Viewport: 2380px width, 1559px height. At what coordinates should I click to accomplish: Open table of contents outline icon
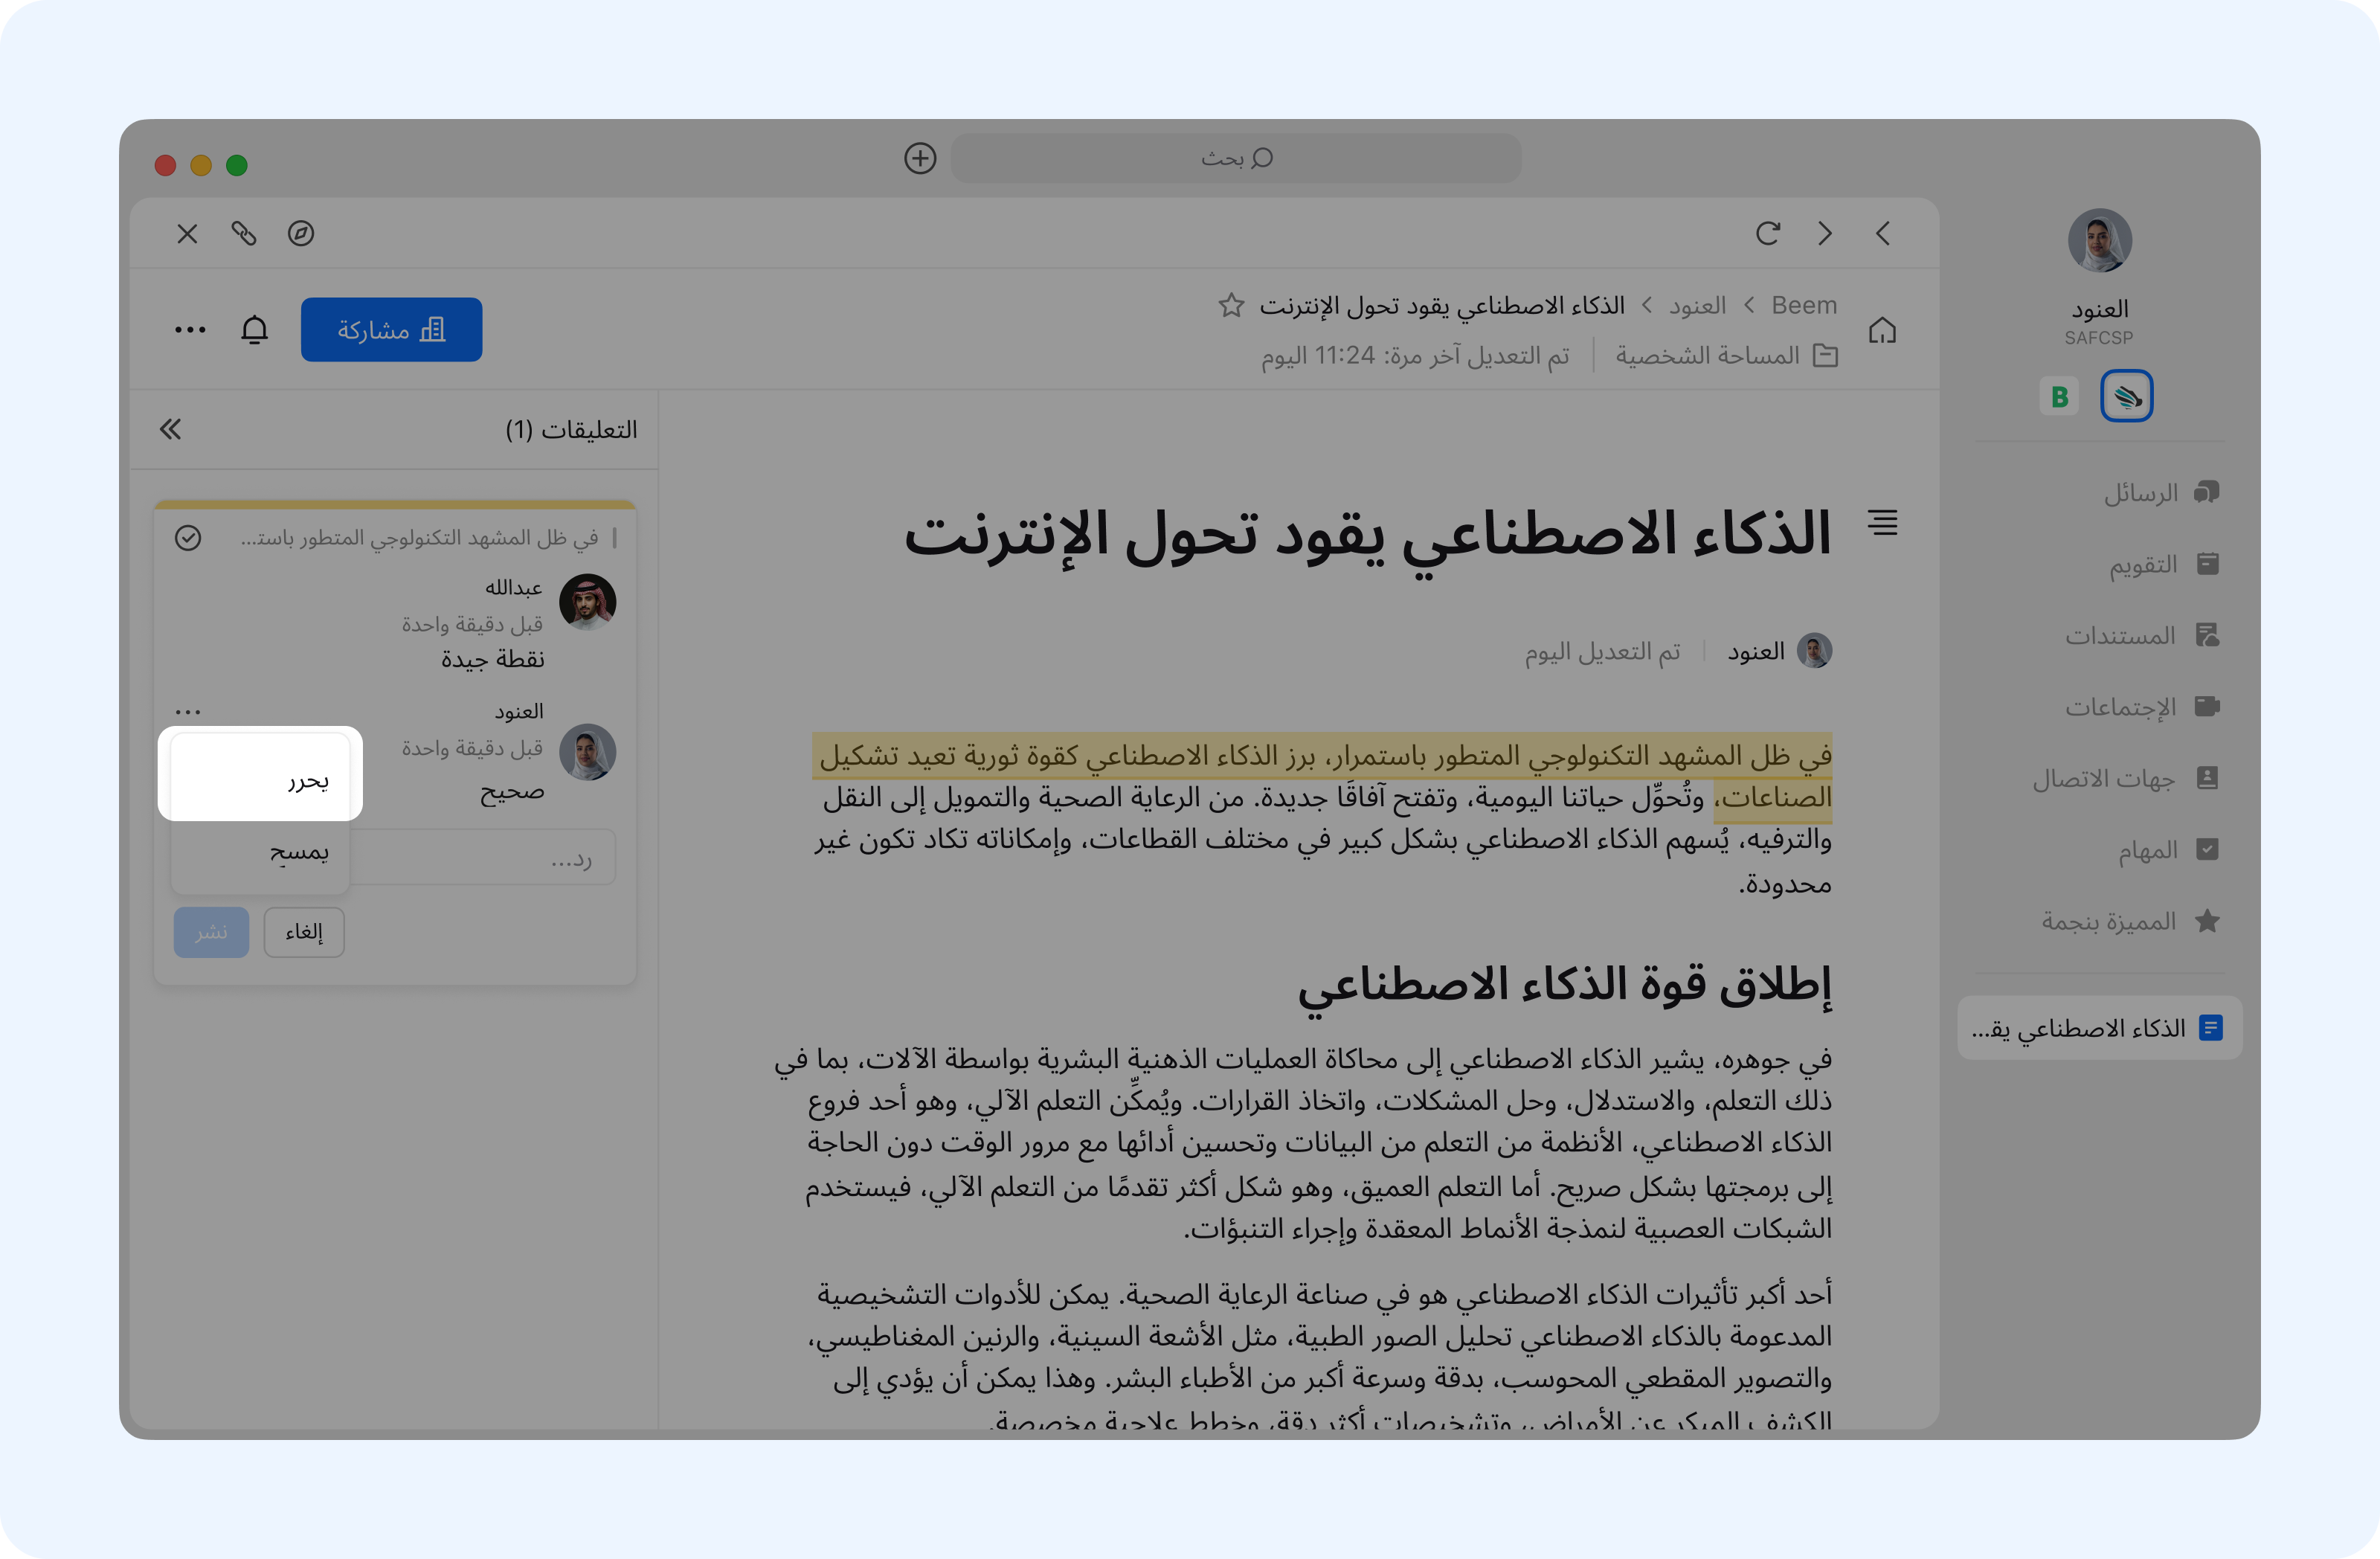click(1882, 522)
